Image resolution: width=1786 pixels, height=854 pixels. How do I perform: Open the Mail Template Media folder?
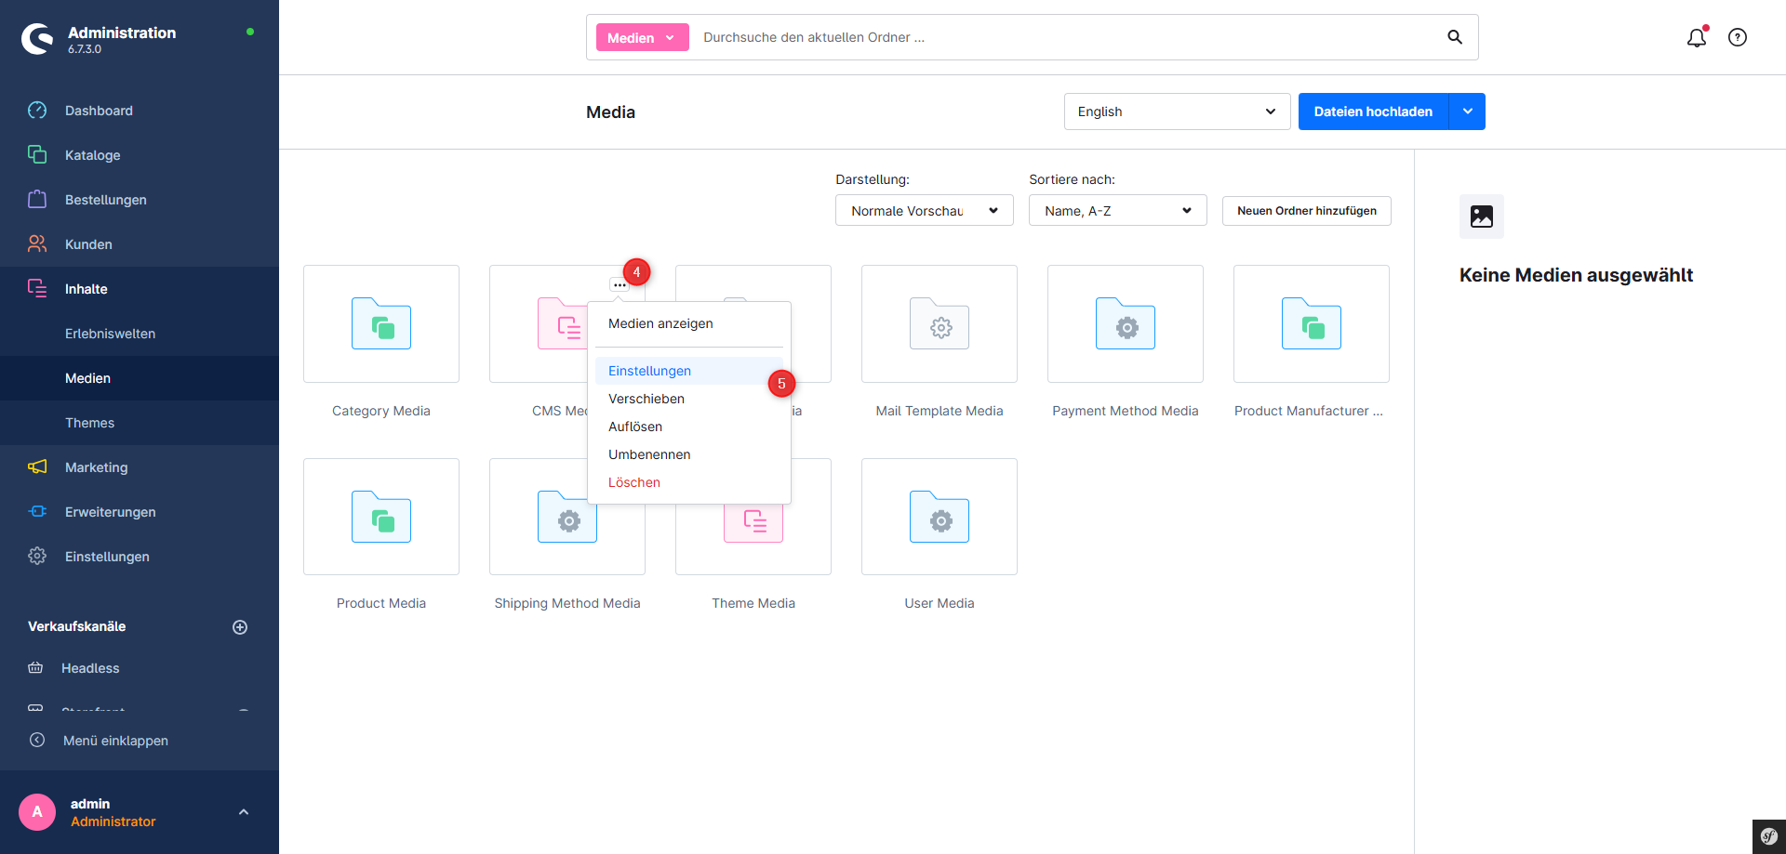940,323
